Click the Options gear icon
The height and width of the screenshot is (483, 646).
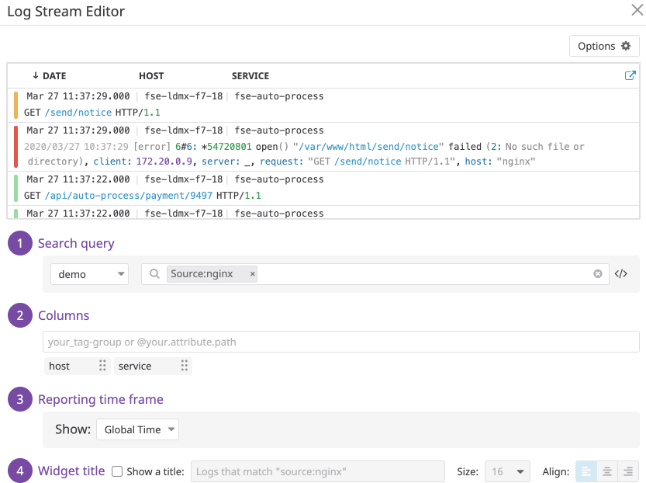point(625,46)
